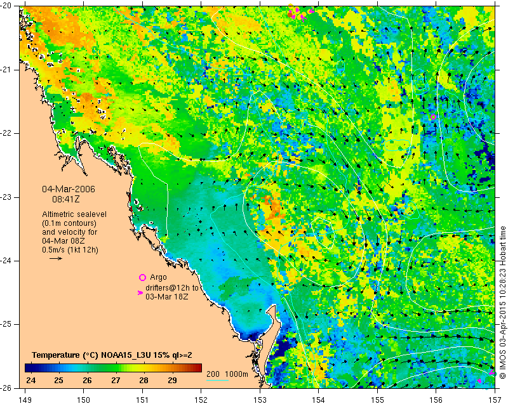The width and height of the screenshot is (508, 406).
Task: Click the latitude axis label -22
Action: pyautogui.click(x=6, y=133)
